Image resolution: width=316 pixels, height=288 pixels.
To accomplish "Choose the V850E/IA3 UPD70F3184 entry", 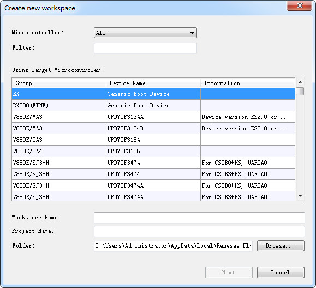I will 153,140.
